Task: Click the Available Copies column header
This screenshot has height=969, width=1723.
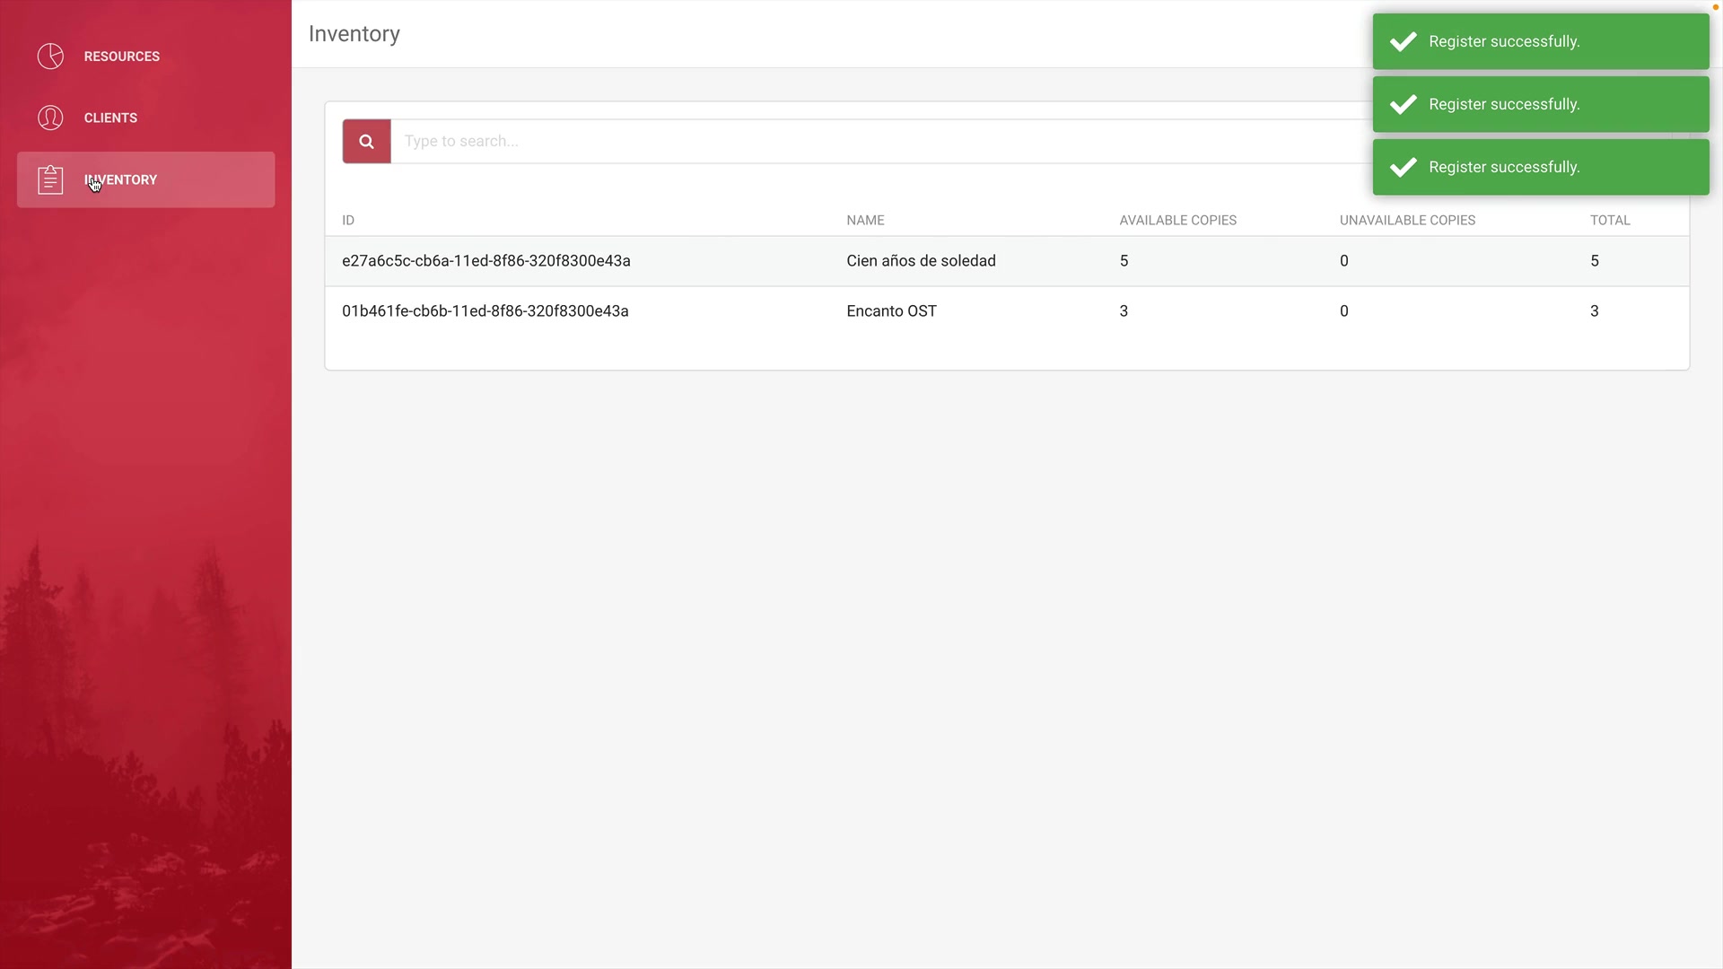Action: pos(1177,220)
